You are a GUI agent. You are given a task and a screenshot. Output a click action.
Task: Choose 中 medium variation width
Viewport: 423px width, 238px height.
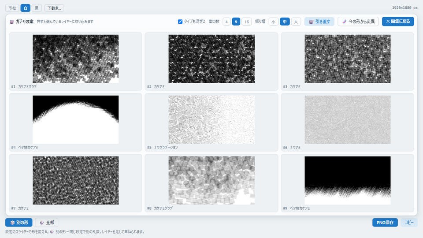click(x=285, y=22)
